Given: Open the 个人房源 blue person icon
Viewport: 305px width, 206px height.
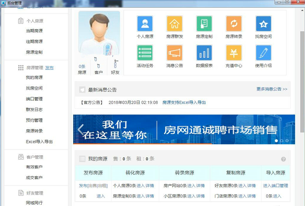Looking at the screenshot, I should (x=145, y=24).
